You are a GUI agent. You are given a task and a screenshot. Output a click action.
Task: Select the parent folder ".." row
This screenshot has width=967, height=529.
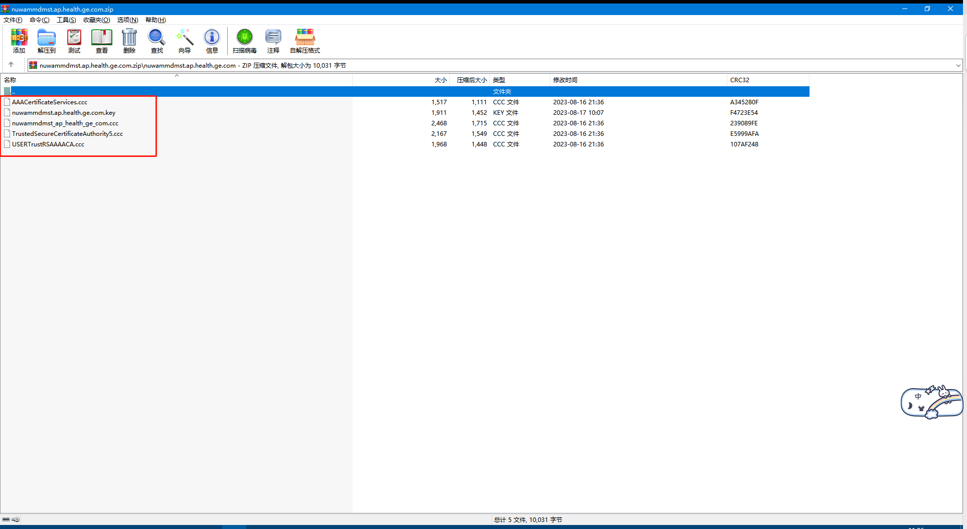coord(405,91)
